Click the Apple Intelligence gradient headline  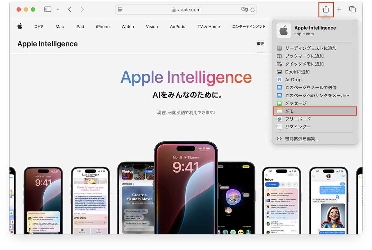(186, 78)
